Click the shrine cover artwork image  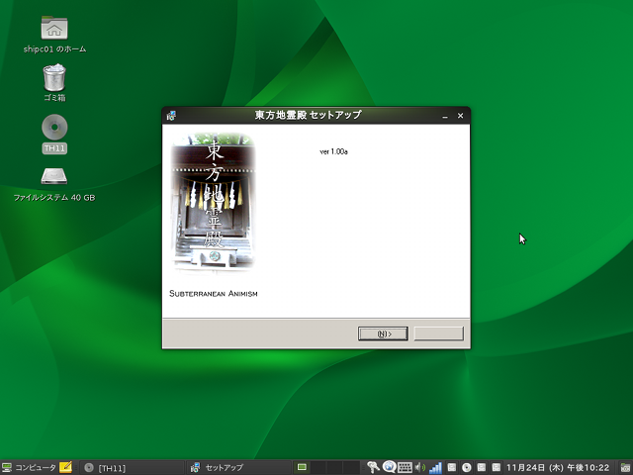pyautogui.click(x=214, y=202)
